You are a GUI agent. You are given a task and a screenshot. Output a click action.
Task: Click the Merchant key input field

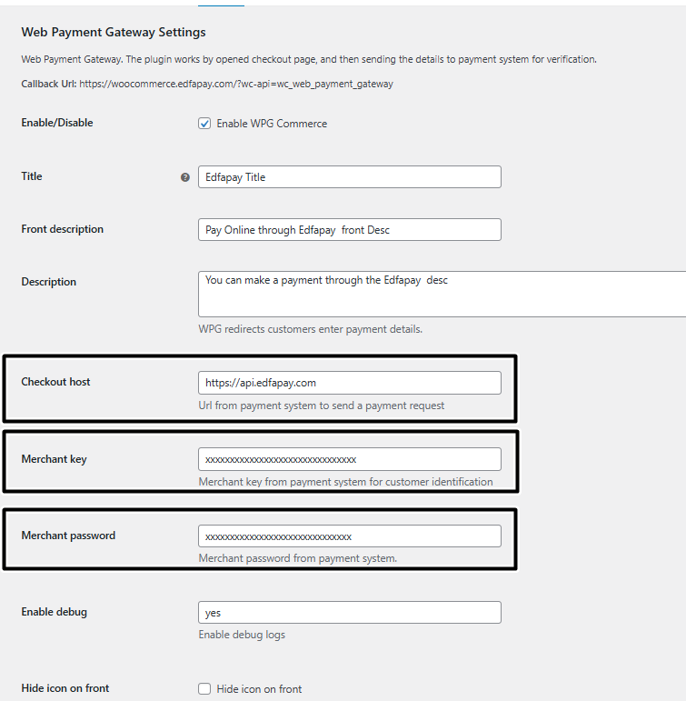(x=350, y=459)
